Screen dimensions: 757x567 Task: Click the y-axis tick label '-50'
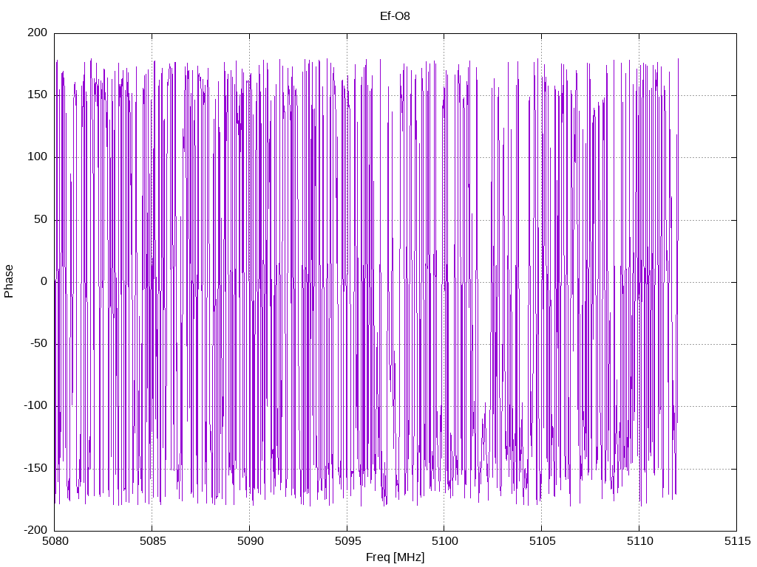coord(38,344)
